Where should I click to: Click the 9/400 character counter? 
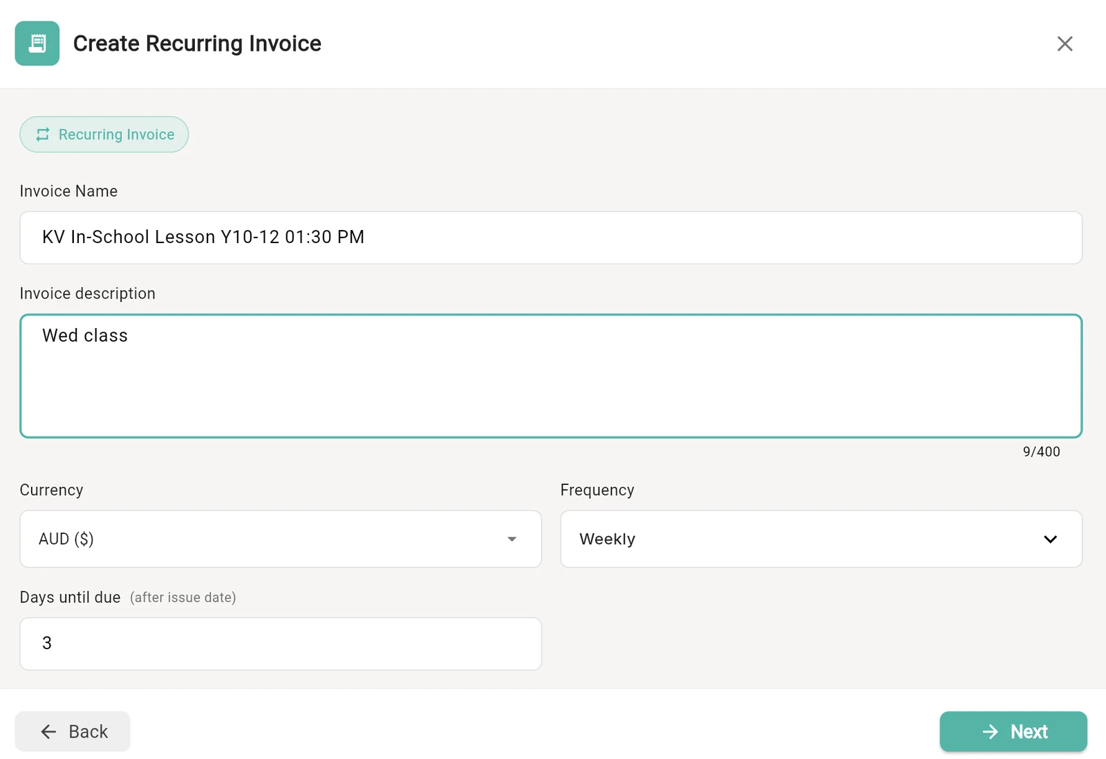tap(1041, 452)
